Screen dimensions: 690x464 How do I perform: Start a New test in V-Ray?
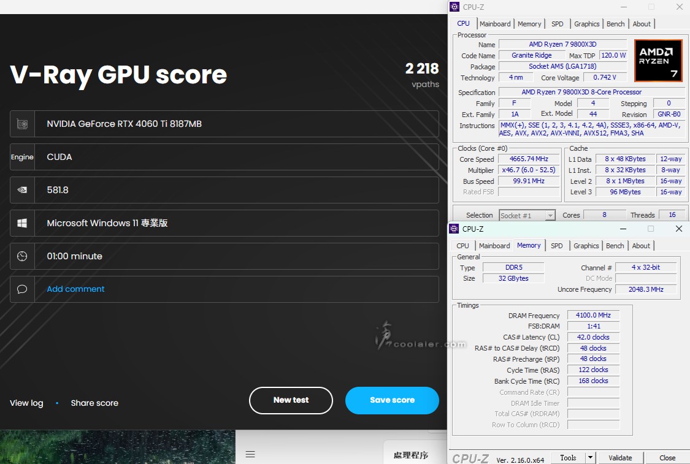(x=291, y=400)
